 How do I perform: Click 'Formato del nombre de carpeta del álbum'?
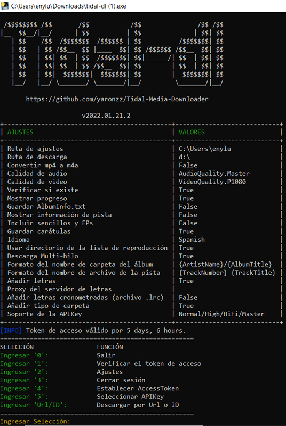[x=80, y=264]
